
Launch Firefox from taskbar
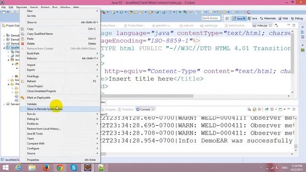click(46, 168)
